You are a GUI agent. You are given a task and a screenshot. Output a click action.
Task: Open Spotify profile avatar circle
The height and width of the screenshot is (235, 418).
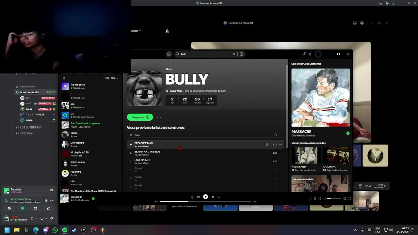[318, 54]
